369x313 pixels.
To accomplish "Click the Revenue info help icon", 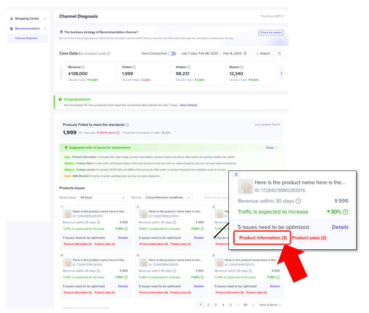I will (83, 67).
